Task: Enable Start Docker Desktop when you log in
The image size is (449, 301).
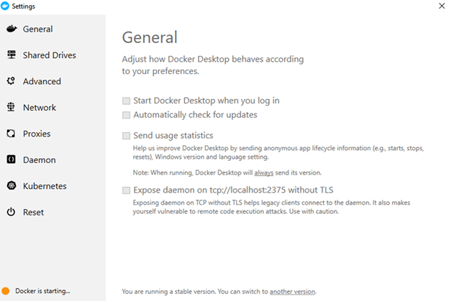Action: [127, 101]
